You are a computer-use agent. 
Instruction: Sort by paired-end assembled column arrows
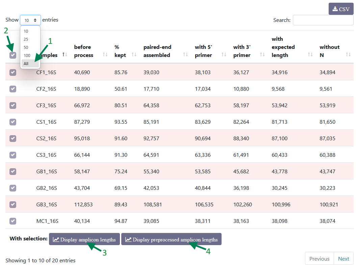(185, 54)
